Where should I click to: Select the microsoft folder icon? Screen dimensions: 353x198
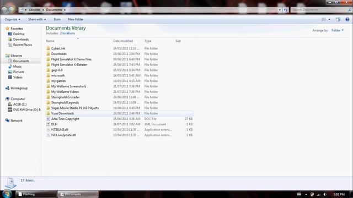click(x=48, y=75)
